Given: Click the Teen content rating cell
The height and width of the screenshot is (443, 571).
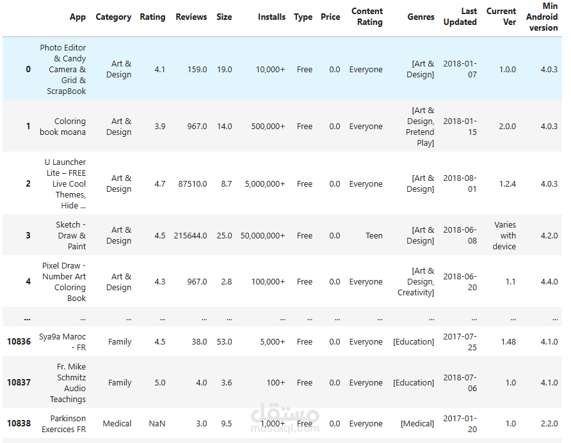Looking at the screenshot, I should click(374, 235).
